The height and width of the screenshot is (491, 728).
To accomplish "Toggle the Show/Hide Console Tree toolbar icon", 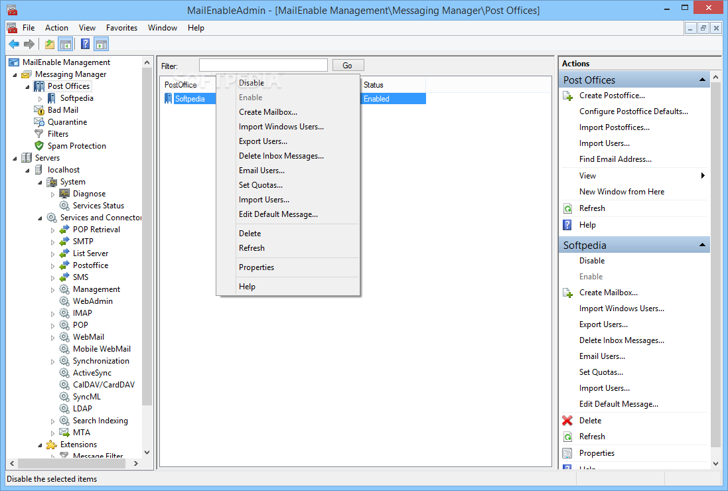I will pyautogui.click(x=66, y=44).
